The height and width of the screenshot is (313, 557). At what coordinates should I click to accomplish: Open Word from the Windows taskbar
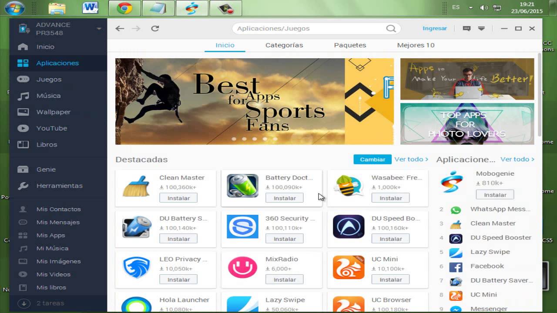click(90, 8)
